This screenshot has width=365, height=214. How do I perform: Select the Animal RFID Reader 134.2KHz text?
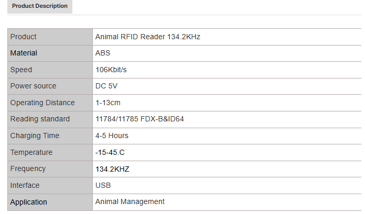pos(147,37)
